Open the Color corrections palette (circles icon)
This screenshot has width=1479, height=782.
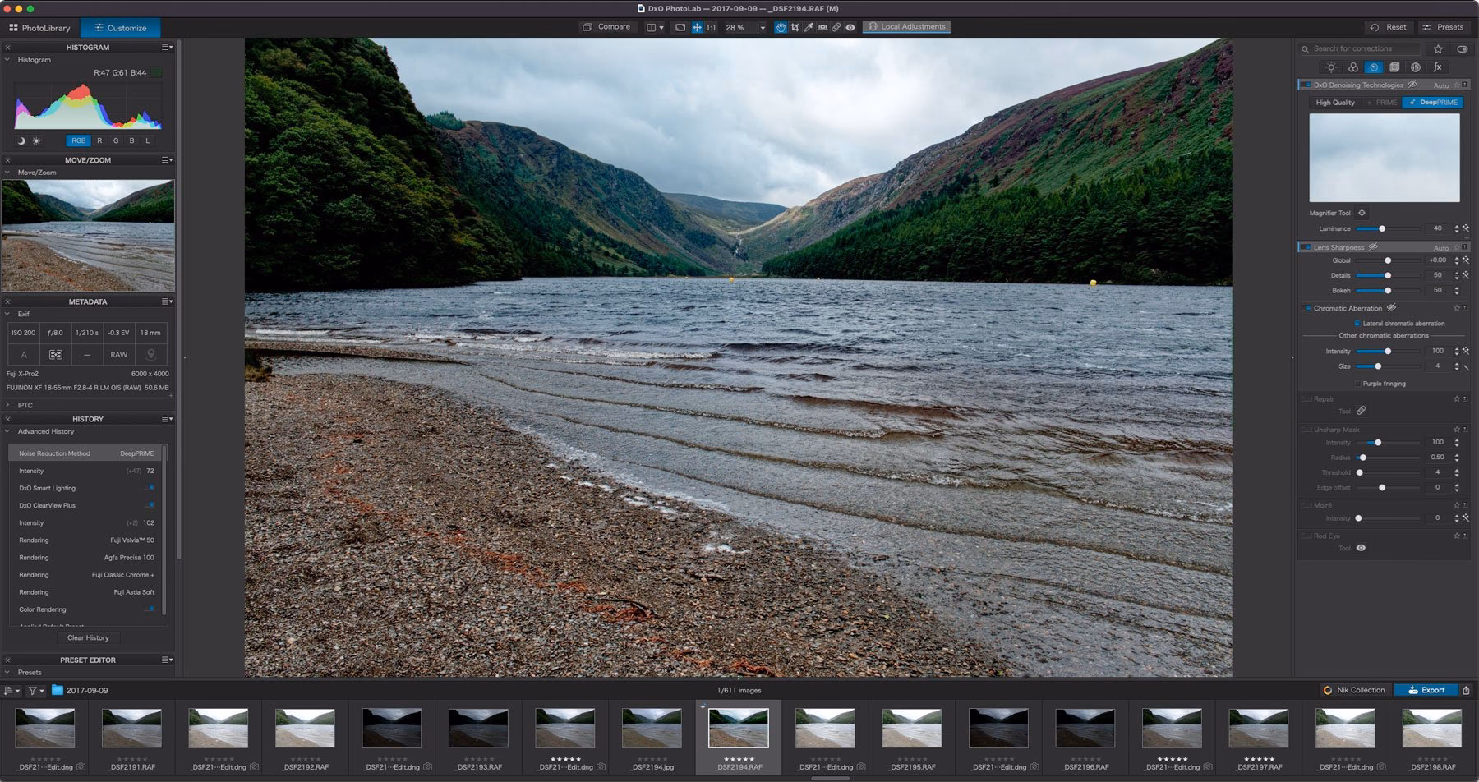pyautogui.click(x=1353, y=67)
